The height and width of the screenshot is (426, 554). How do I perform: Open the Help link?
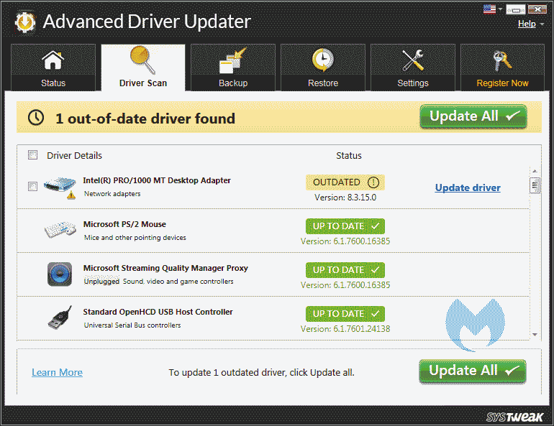(x=527, y=24)
